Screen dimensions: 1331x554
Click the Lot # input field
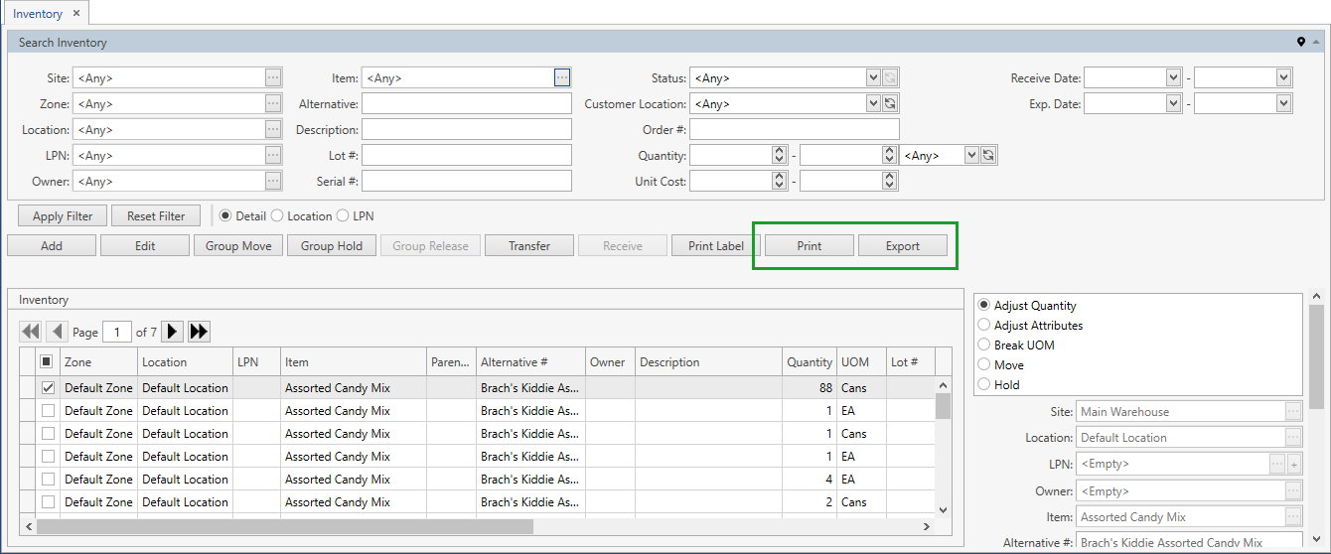tap(467, 155)
